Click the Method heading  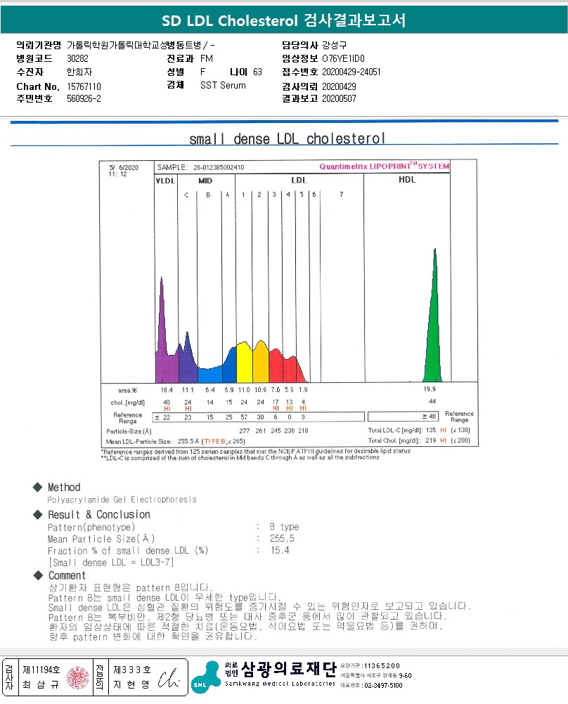[64, 487]
